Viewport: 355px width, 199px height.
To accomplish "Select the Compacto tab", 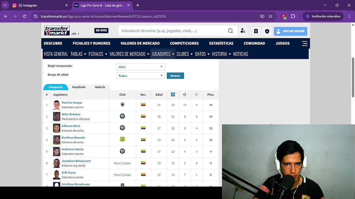I will point(55,87).
